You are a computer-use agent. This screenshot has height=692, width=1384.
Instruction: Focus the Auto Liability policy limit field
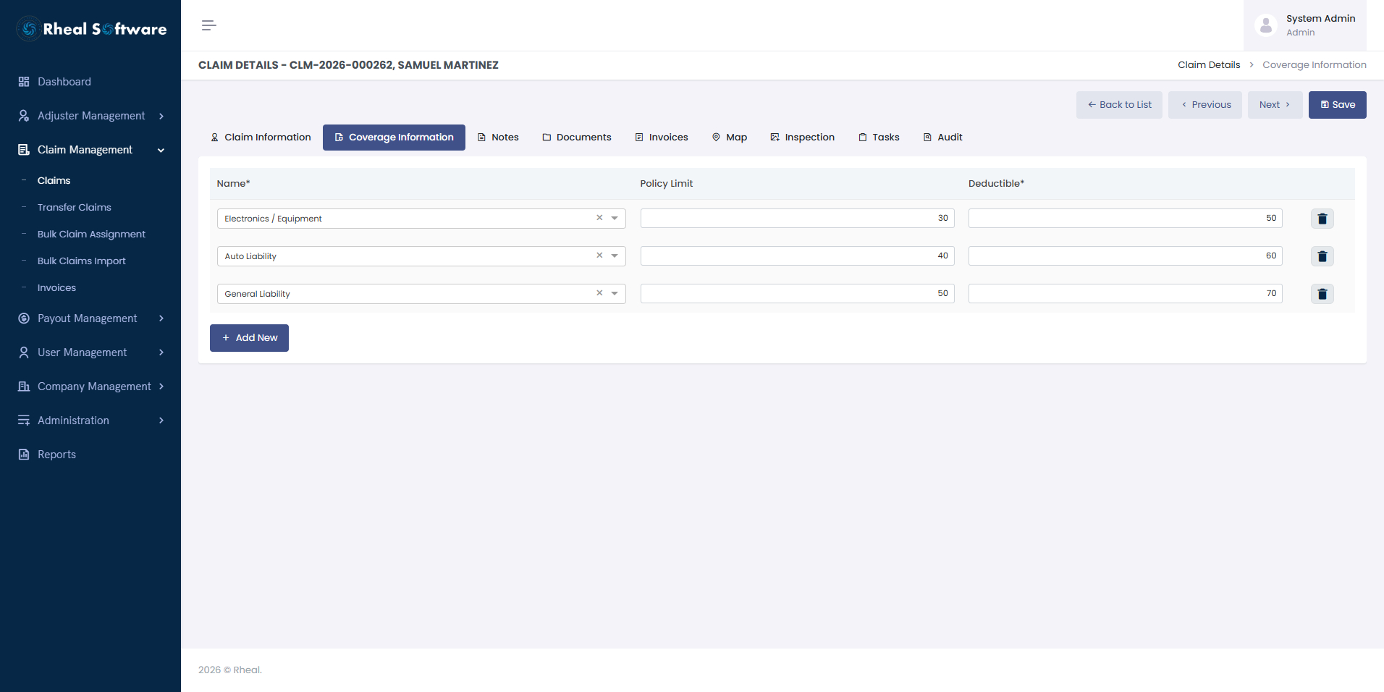tap(797, 256)
